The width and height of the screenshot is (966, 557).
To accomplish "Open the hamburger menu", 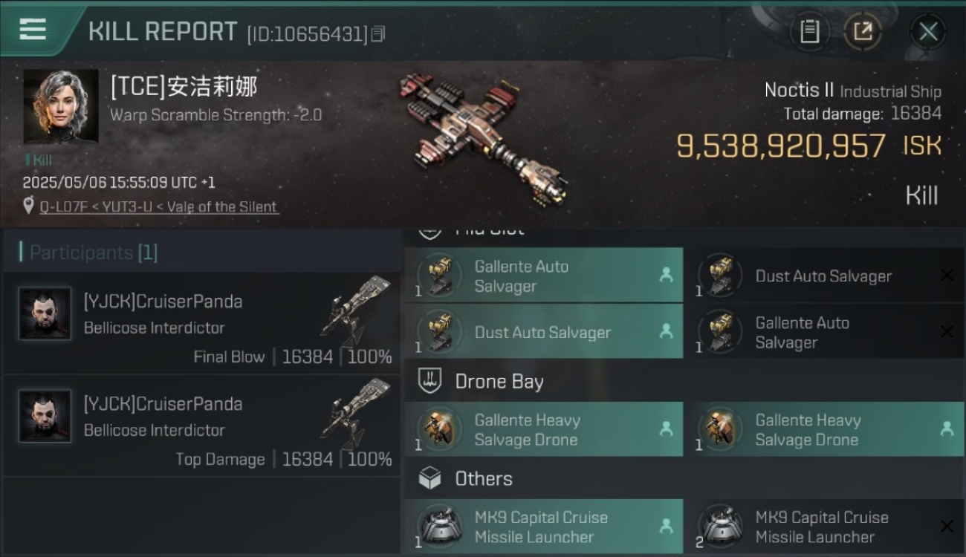I will click(x=33, y=30).
